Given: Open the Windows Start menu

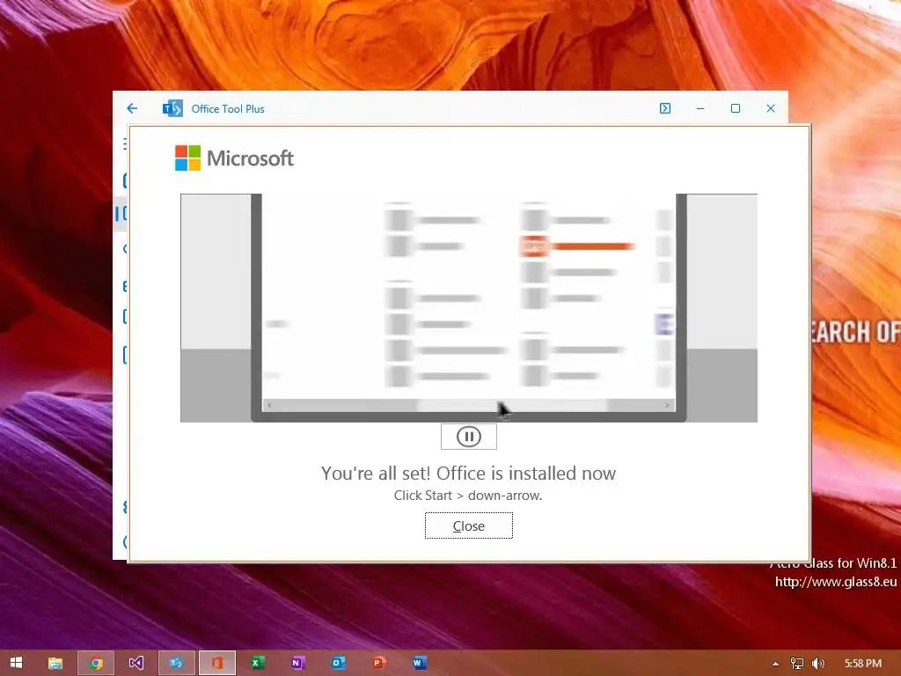Looking at the screenshot, I should (16, 663).
